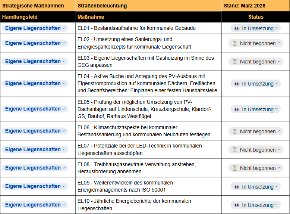
Task: Select the Straßenbeleuchtung title cell
Action: (148, 6)
